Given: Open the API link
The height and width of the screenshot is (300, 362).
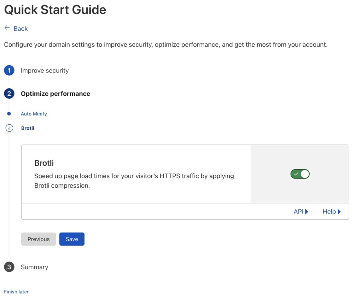Looking at the screenshot, I should click(x=298, y=212).
